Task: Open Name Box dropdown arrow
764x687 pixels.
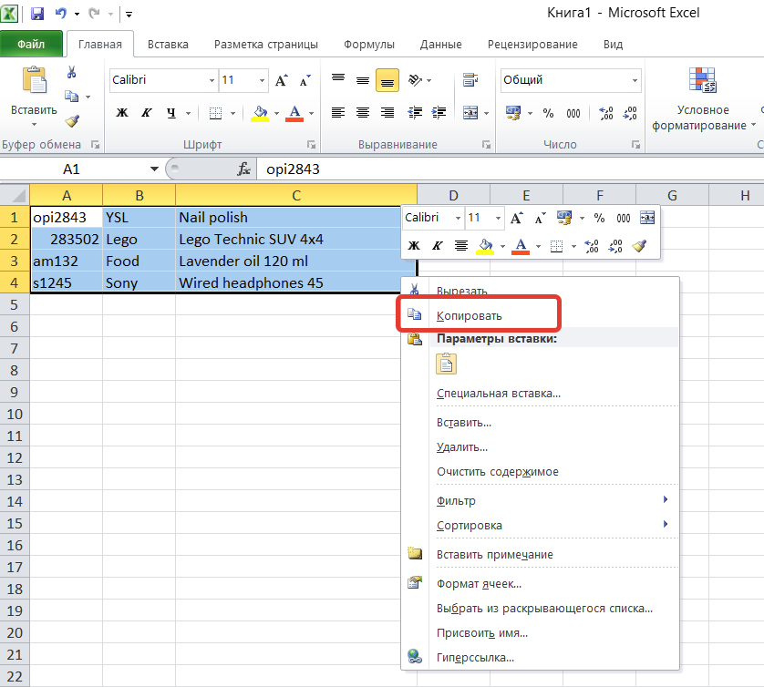Action: pyautogui.click(x=154, y=169)
